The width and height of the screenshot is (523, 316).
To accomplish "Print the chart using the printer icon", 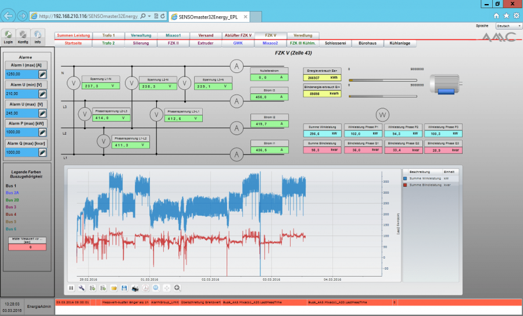I will (x=135, y=288).
